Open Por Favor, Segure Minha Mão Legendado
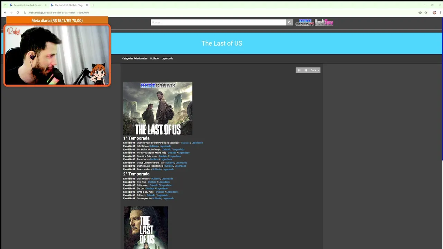Viewport: 443px width, 249px height. [x=184, y=153]
